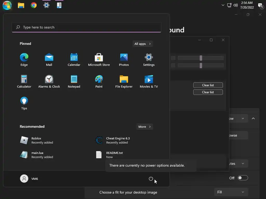Tick the checkbox beside the upper slider

[x=173, y=58]
